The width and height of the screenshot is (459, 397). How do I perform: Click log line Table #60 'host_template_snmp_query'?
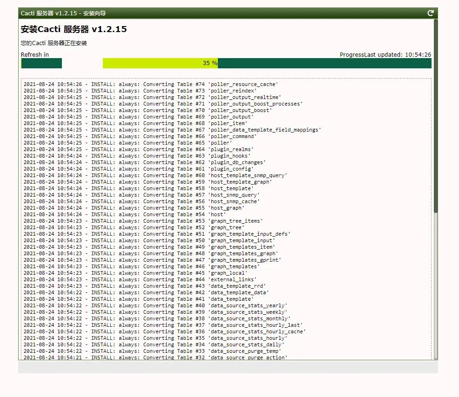(155, 175)
